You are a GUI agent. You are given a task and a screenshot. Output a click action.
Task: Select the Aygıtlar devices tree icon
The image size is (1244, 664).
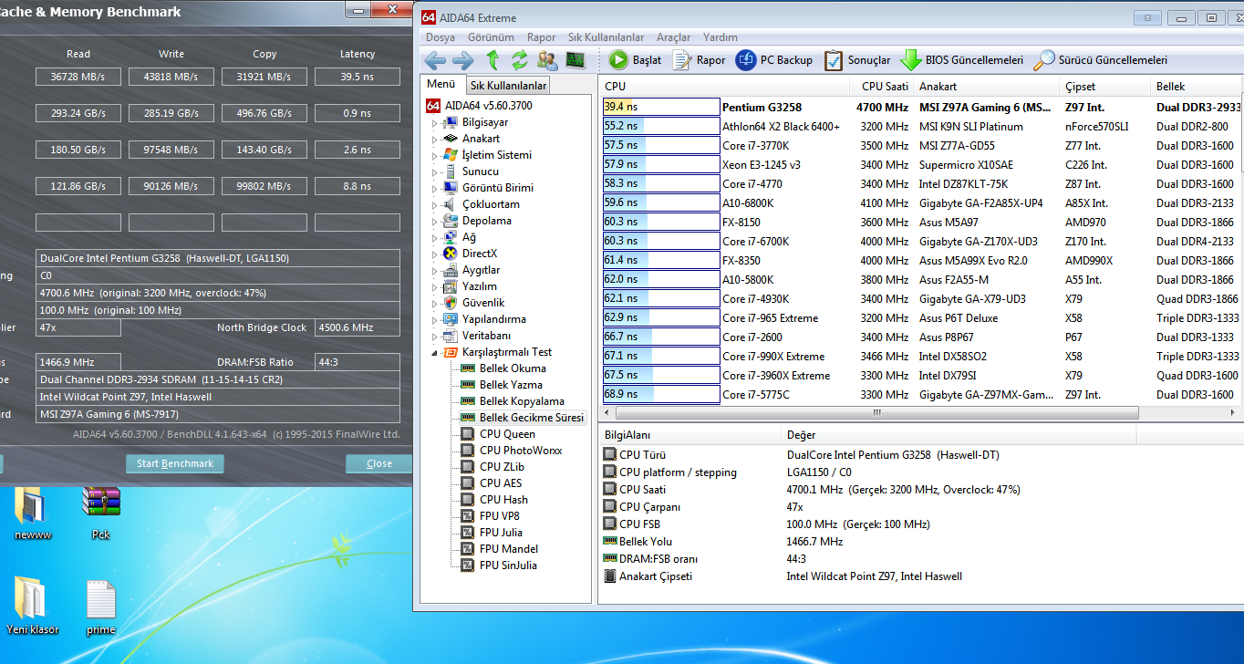pos(450,270)
